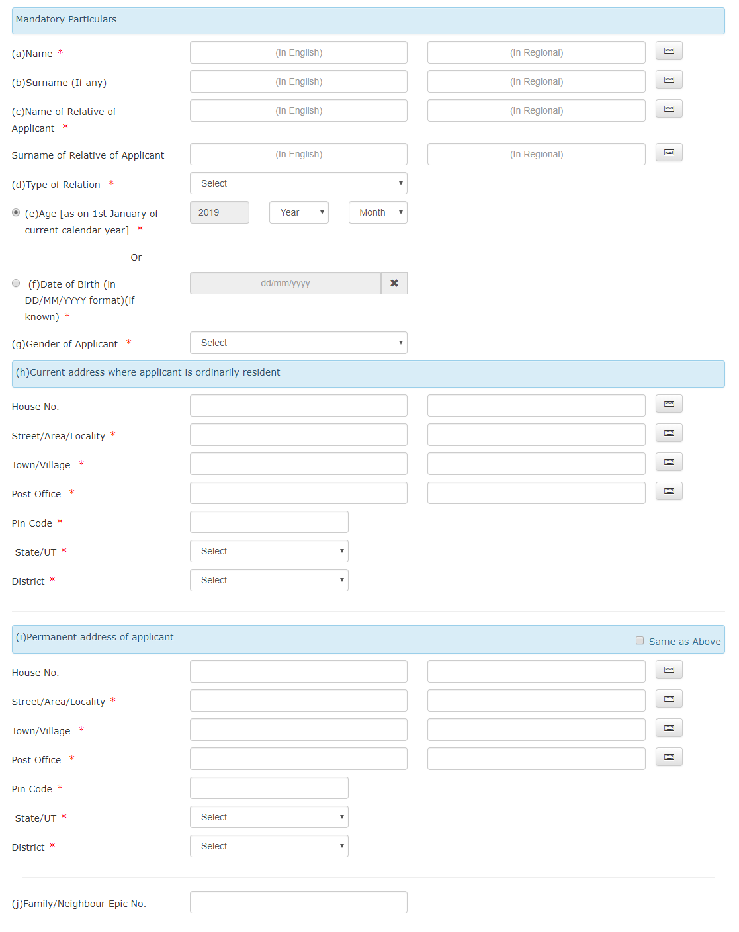Click keyboard icon beside current address House No.
Image resolution: width=739 pixels, height=932 pixels.
[668, 403]
